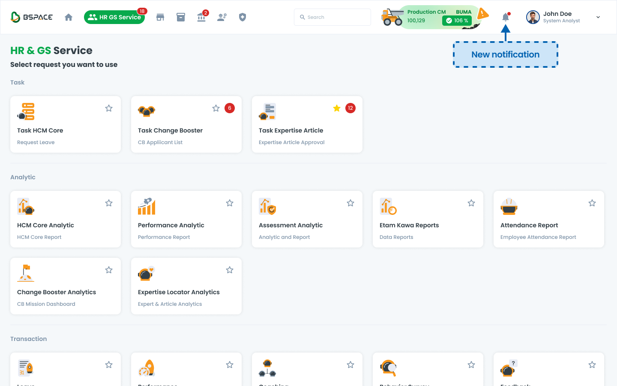Click the BSPACE logo
The image size is (617, 386).
pyautogui.click(x=32, y=17)
